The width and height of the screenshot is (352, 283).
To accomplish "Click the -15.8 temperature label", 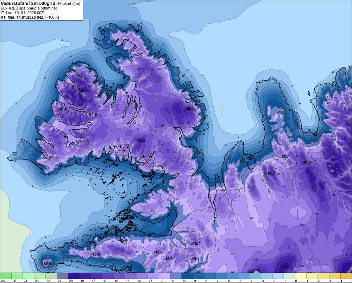I will coord(168,259).
